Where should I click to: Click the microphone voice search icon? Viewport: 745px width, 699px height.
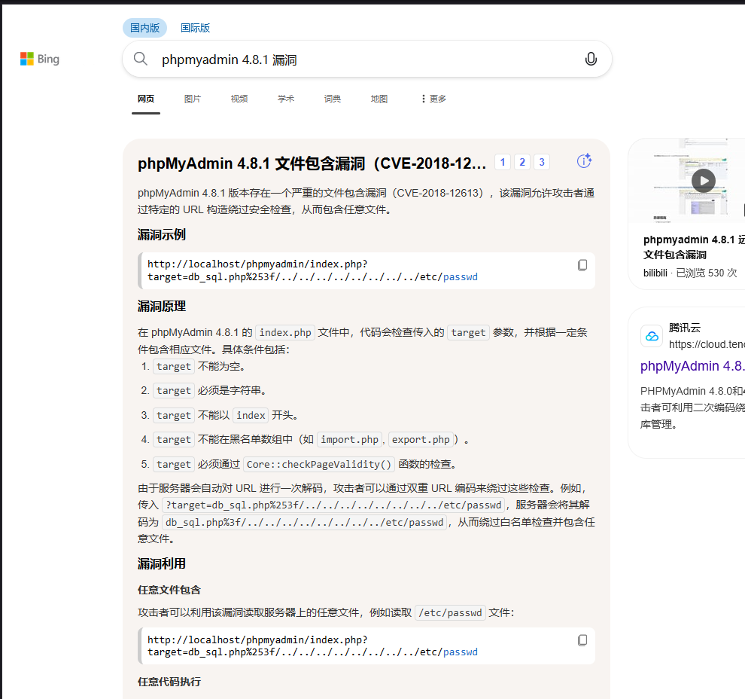click(591, 59)
